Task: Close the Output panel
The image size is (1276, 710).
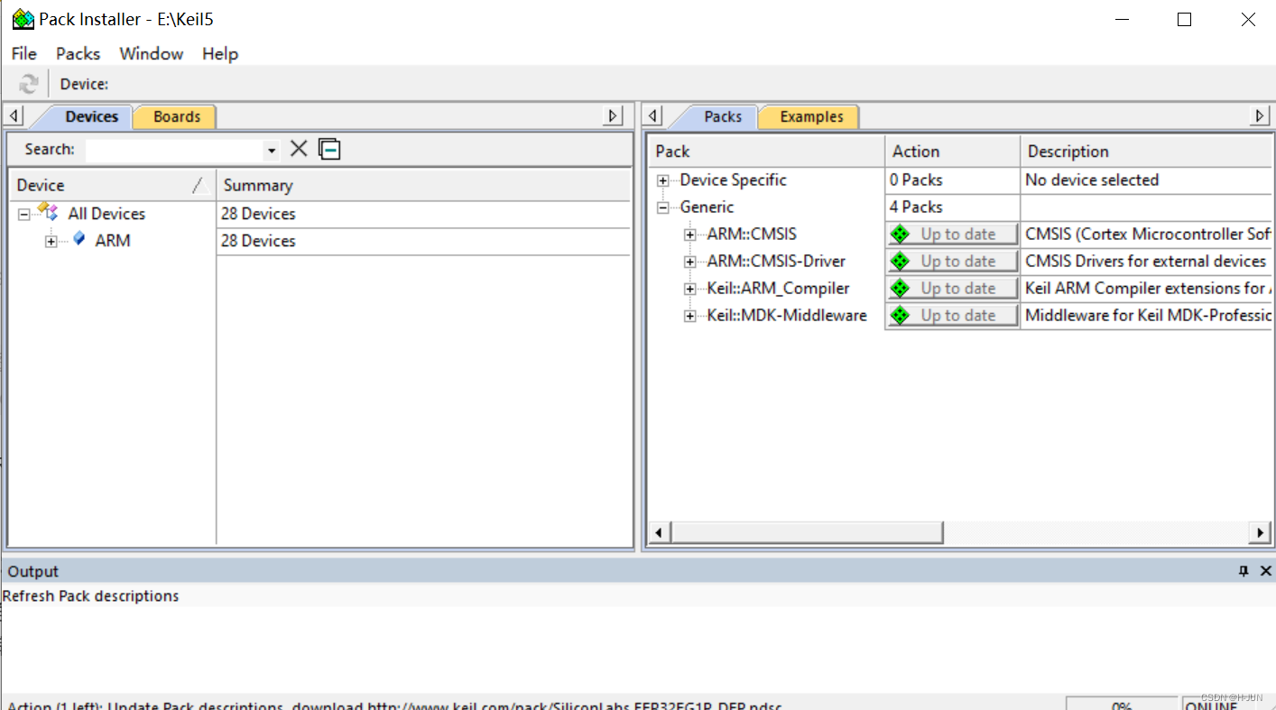Action: point(1265,571)
